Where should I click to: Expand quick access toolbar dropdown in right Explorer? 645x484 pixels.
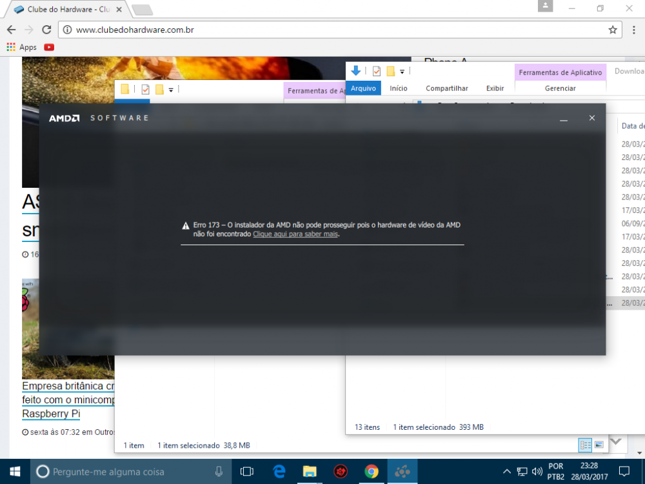coord(402,72)
